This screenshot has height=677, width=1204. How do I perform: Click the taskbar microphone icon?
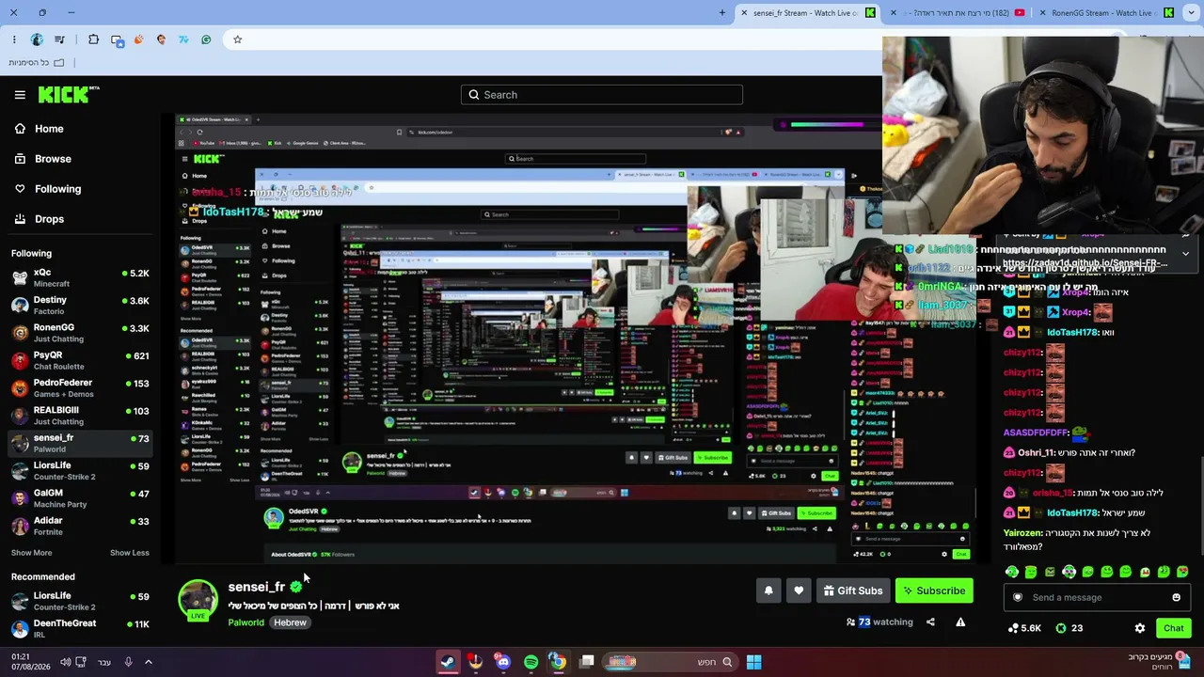(x=128, y=662)
